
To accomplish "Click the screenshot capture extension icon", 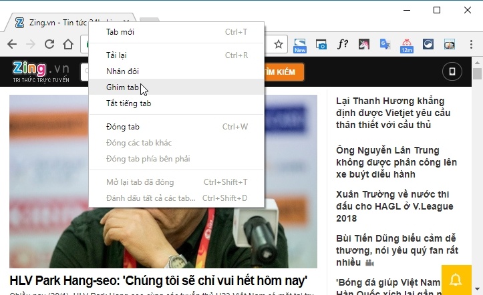I will tap(321, 45).
